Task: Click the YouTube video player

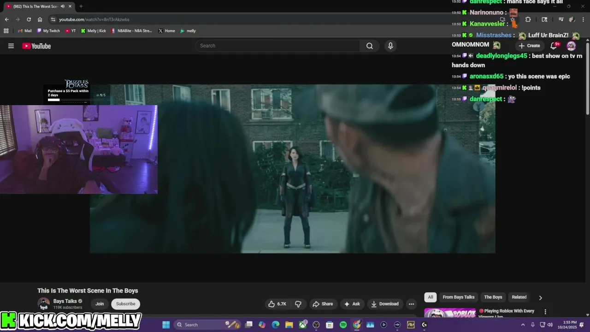Action: point(292,168)
